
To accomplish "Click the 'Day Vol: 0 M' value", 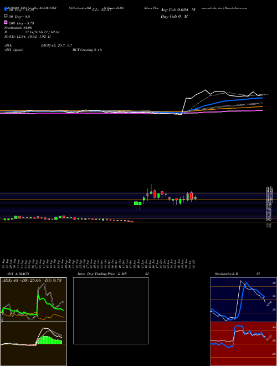I will 174,16.
